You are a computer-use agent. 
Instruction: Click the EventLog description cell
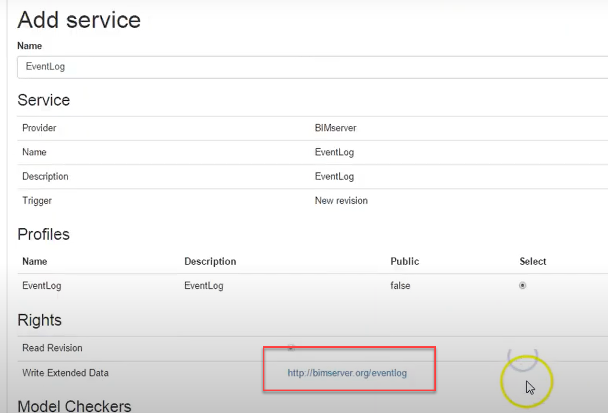point(335,176)
